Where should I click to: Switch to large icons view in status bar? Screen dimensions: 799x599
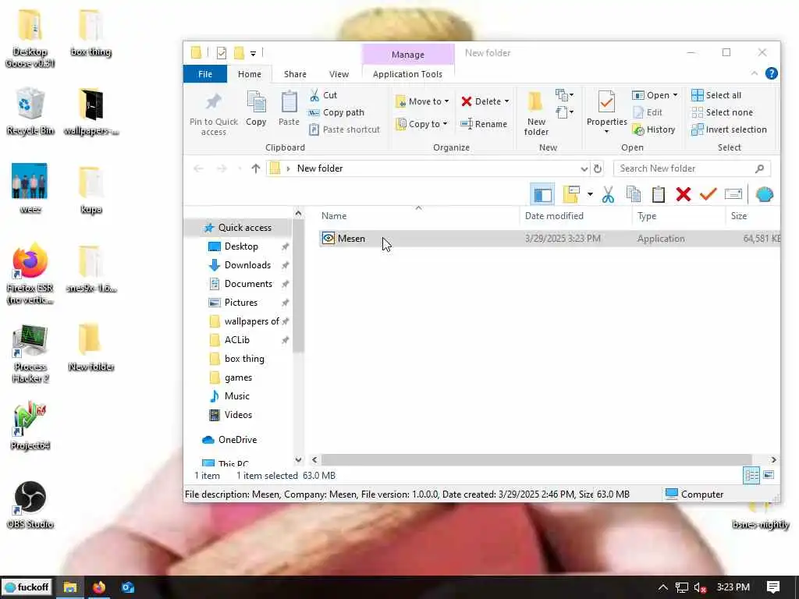(x=769, y=475)
